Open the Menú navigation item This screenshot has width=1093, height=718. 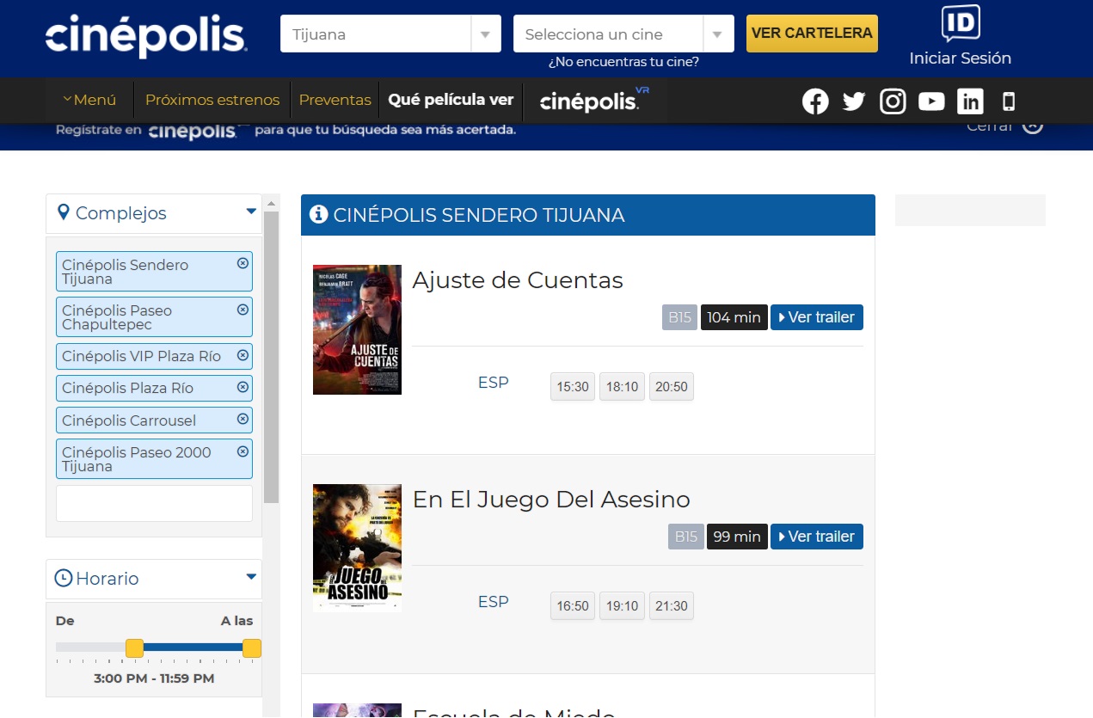(x=89, y=100)
